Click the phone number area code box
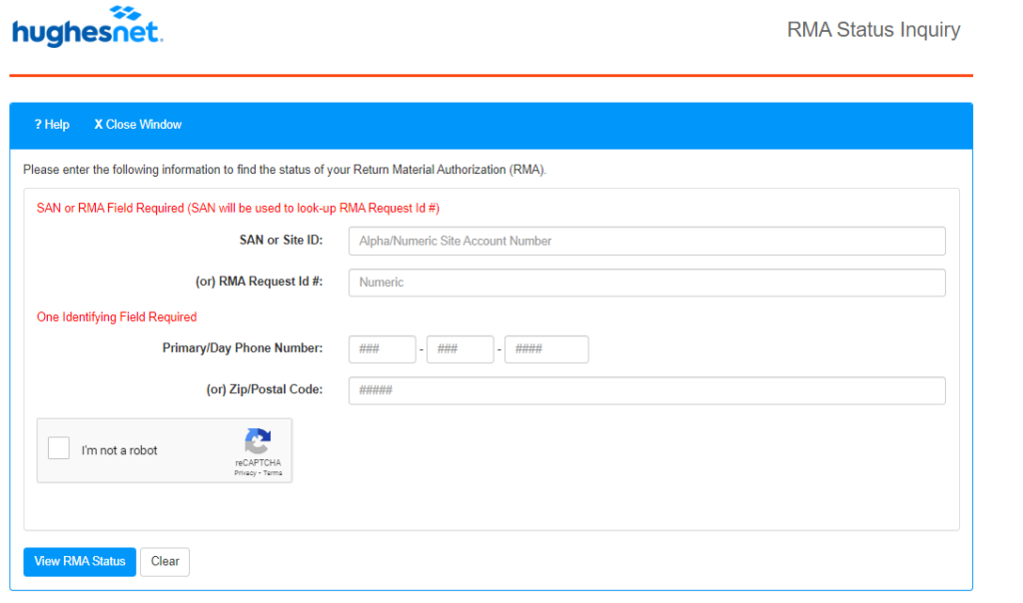The height and width of the screenshot is (603, 1023). click(x=382, y=348)
